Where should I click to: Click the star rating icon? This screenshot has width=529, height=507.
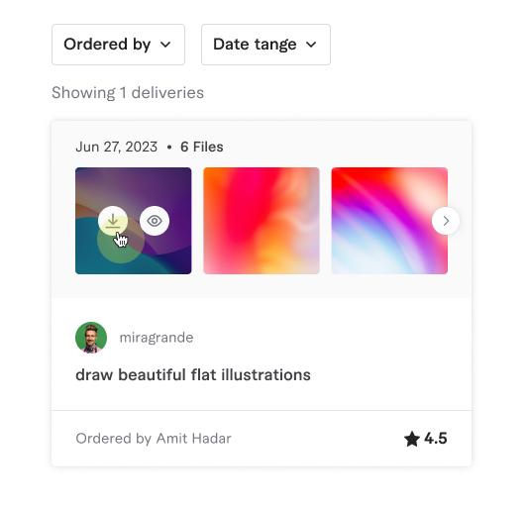coord(412,439)
